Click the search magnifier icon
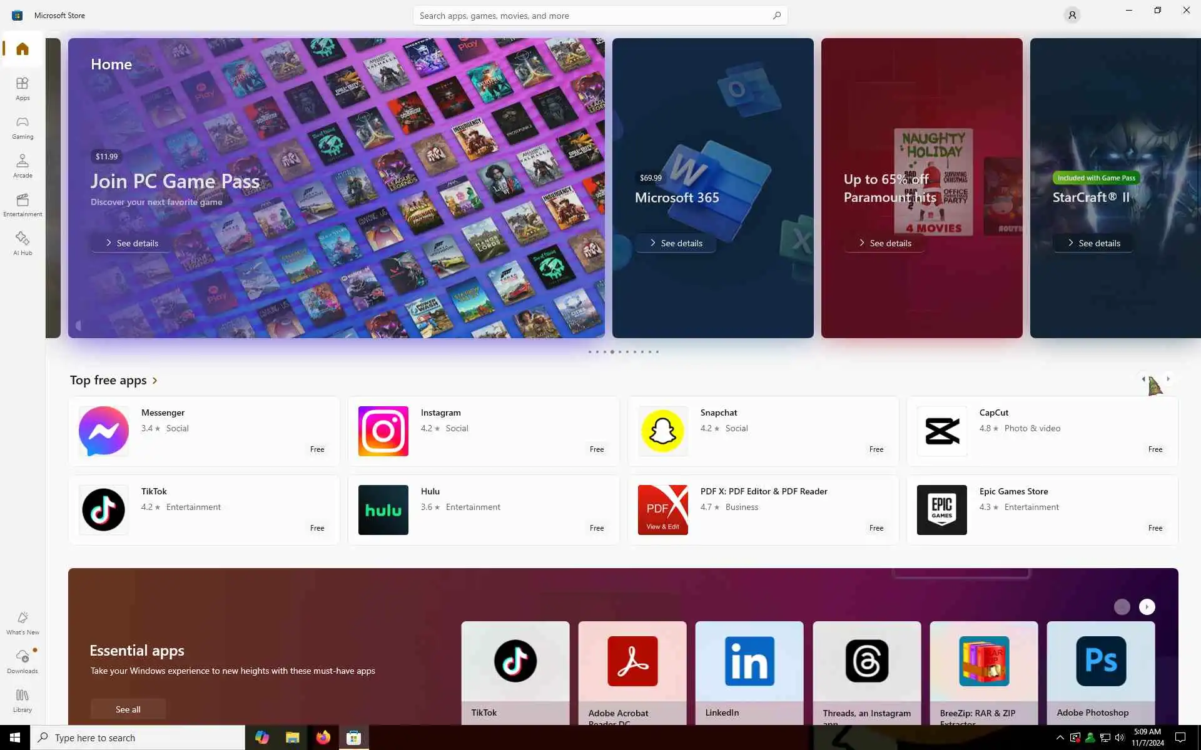The height and width of the screenshot is (750, 1201). (x=776, y=15)
